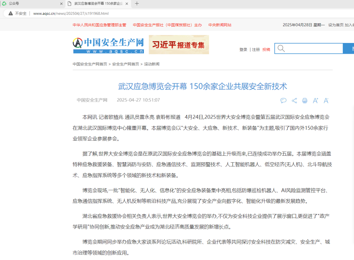Viewport: 354px width, 260px height.
Task: Enlarge text with the A+ icon
Action: 315,101
